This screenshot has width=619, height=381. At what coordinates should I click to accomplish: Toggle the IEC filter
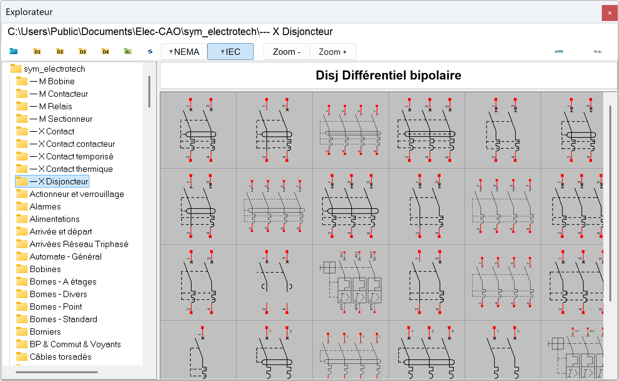(230, 52)
